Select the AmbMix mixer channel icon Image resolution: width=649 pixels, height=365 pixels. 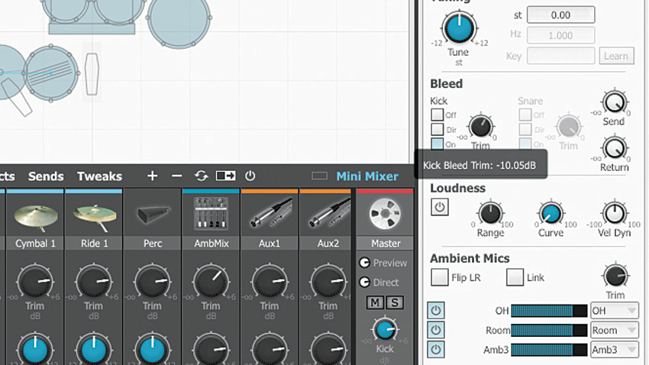211,214
